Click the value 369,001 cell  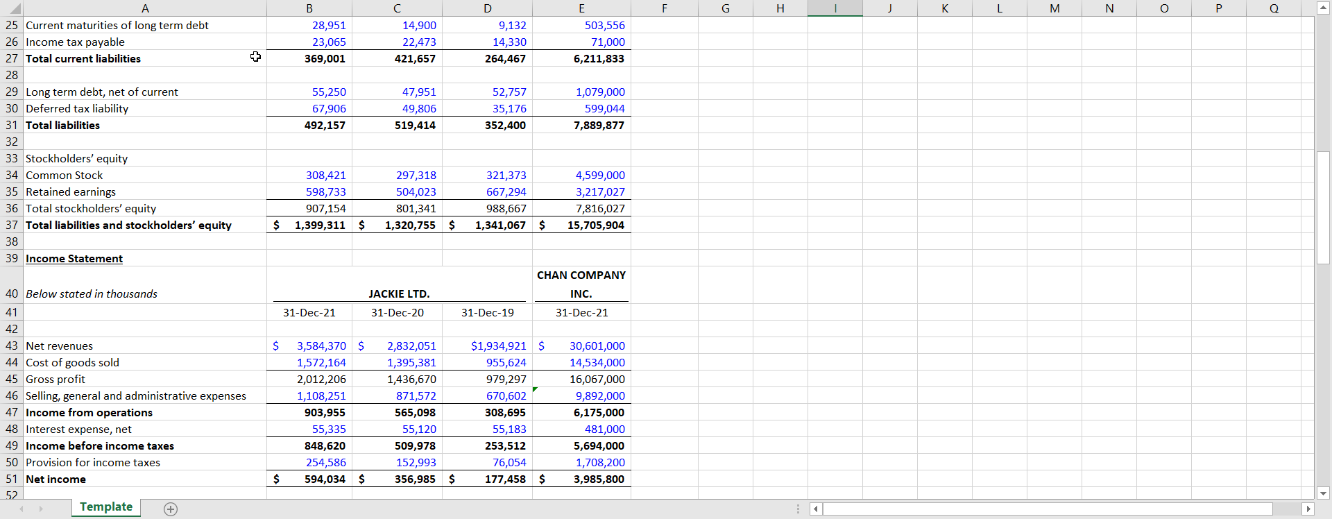(309, 58)
